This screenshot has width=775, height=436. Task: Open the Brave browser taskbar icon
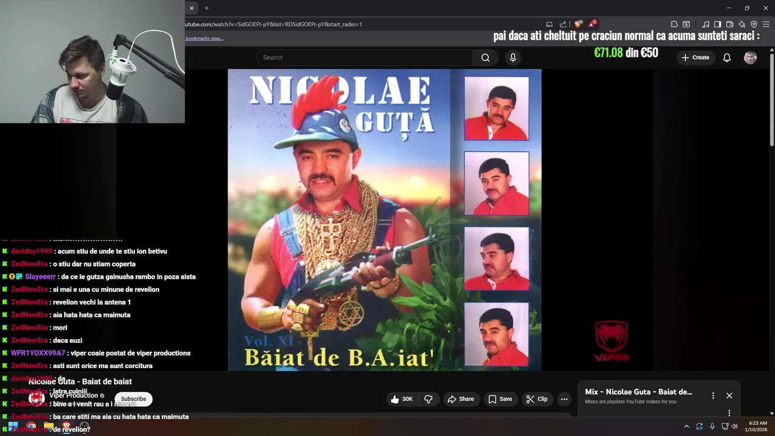[x=67, y=426]
